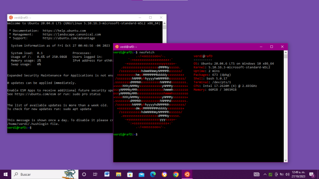Click https://ubuntu.com/advantage in back terminal
This screenshot has height=179, width=319.
pyautogui.click(x=69, y=38)
